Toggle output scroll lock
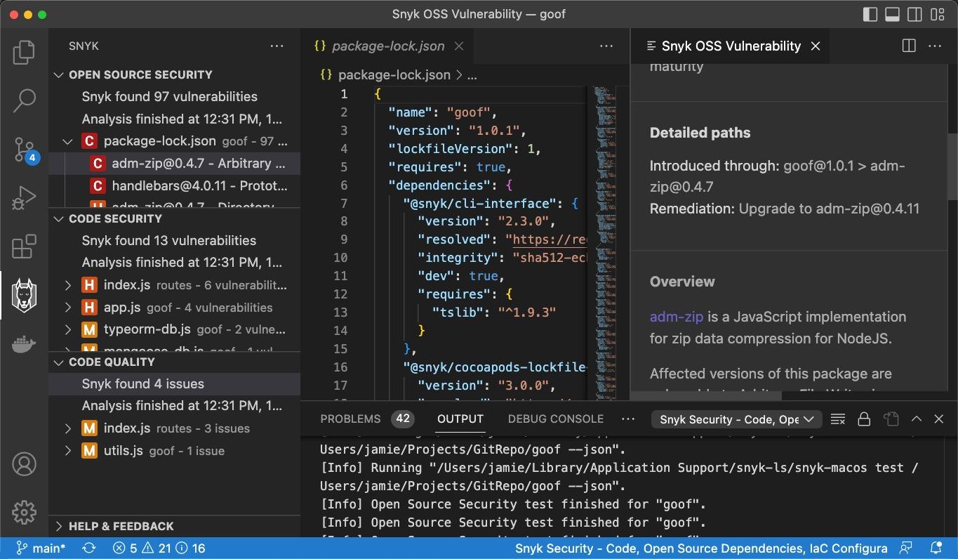 [x=864, y=419]
